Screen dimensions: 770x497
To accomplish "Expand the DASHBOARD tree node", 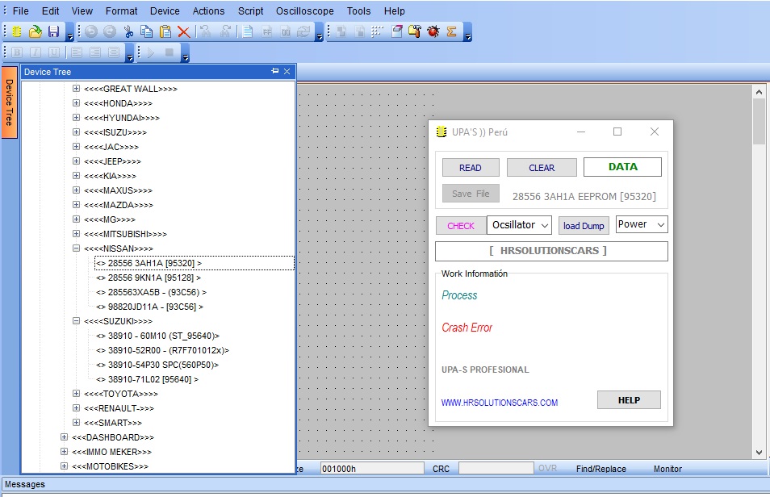I will (65, 437).
